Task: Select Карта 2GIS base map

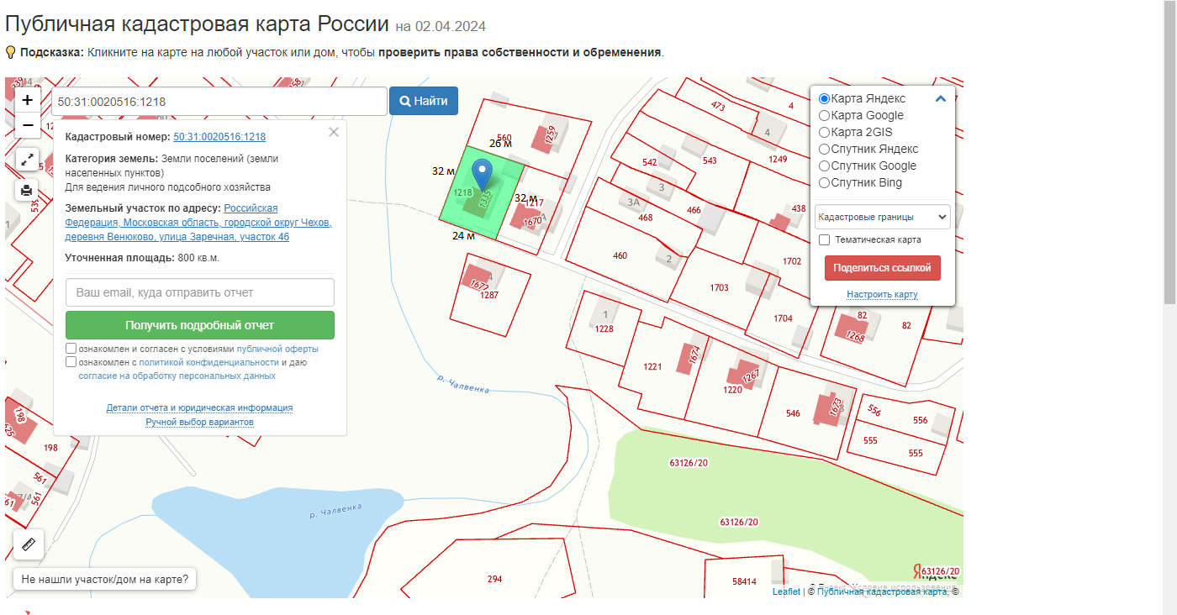Action: point(824,133)
